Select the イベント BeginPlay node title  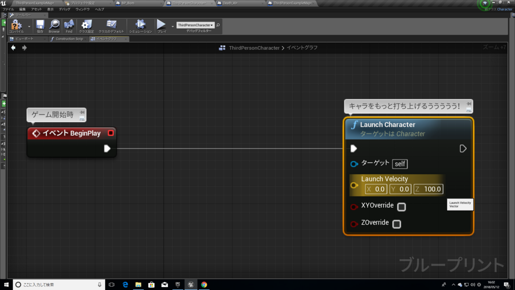point(71,133)
